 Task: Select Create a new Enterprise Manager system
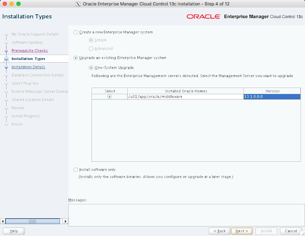[x=76, y=32]
